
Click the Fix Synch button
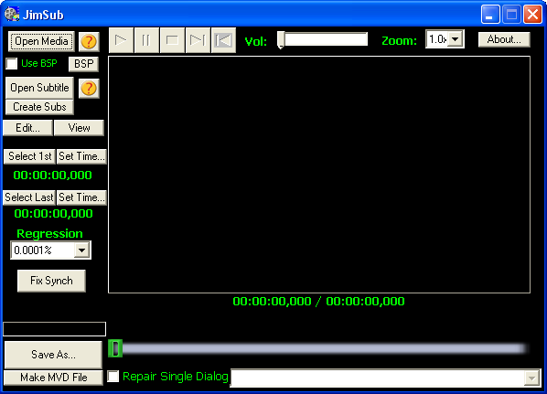coord(51,281)
